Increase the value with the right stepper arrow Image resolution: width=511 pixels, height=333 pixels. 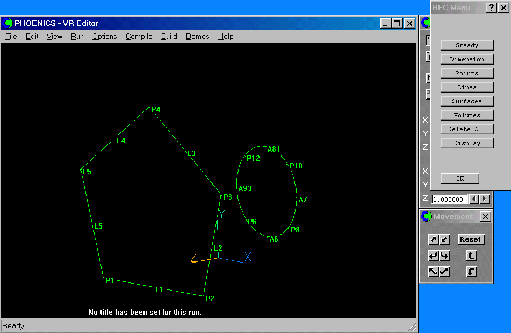pyautogui.click(x=484, y=199)
